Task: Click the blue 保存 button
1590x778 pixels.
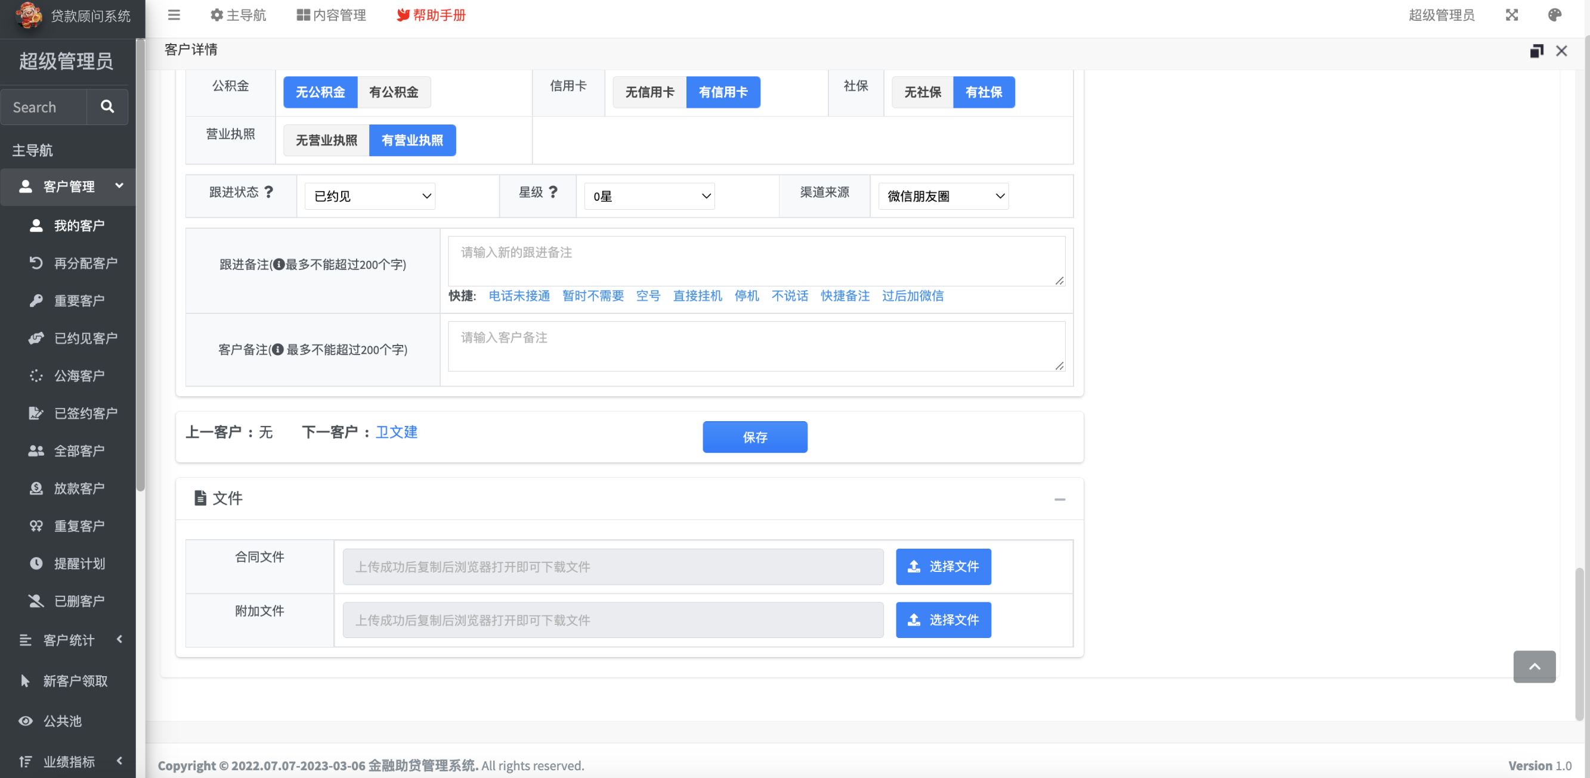Action: (754, 437)
